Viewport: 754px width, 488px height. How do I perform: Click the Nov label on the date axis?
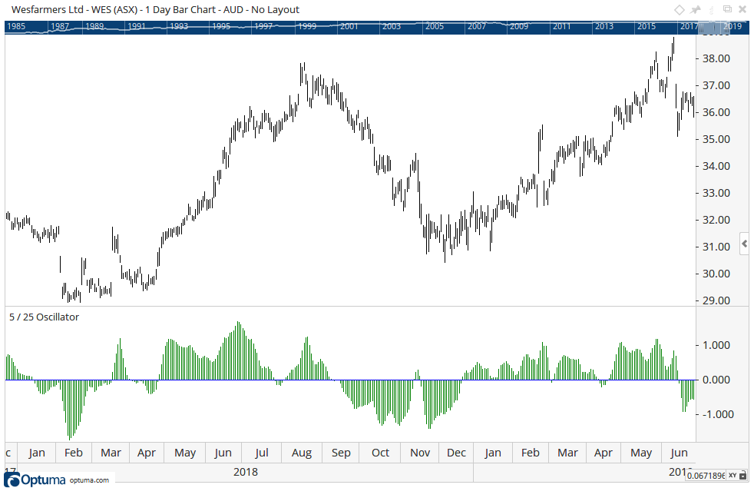[420, 453]
